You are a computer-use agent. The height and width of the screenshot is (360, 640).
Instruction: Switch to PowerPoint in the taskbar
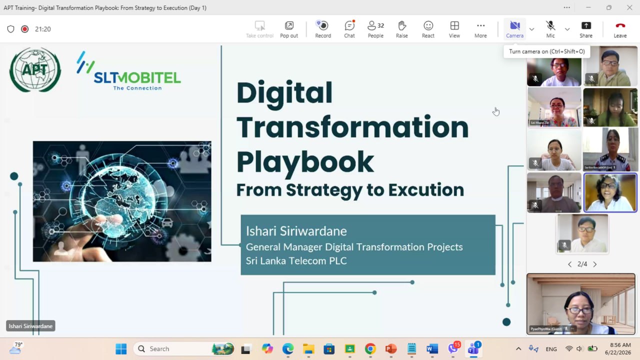(391, 349)
